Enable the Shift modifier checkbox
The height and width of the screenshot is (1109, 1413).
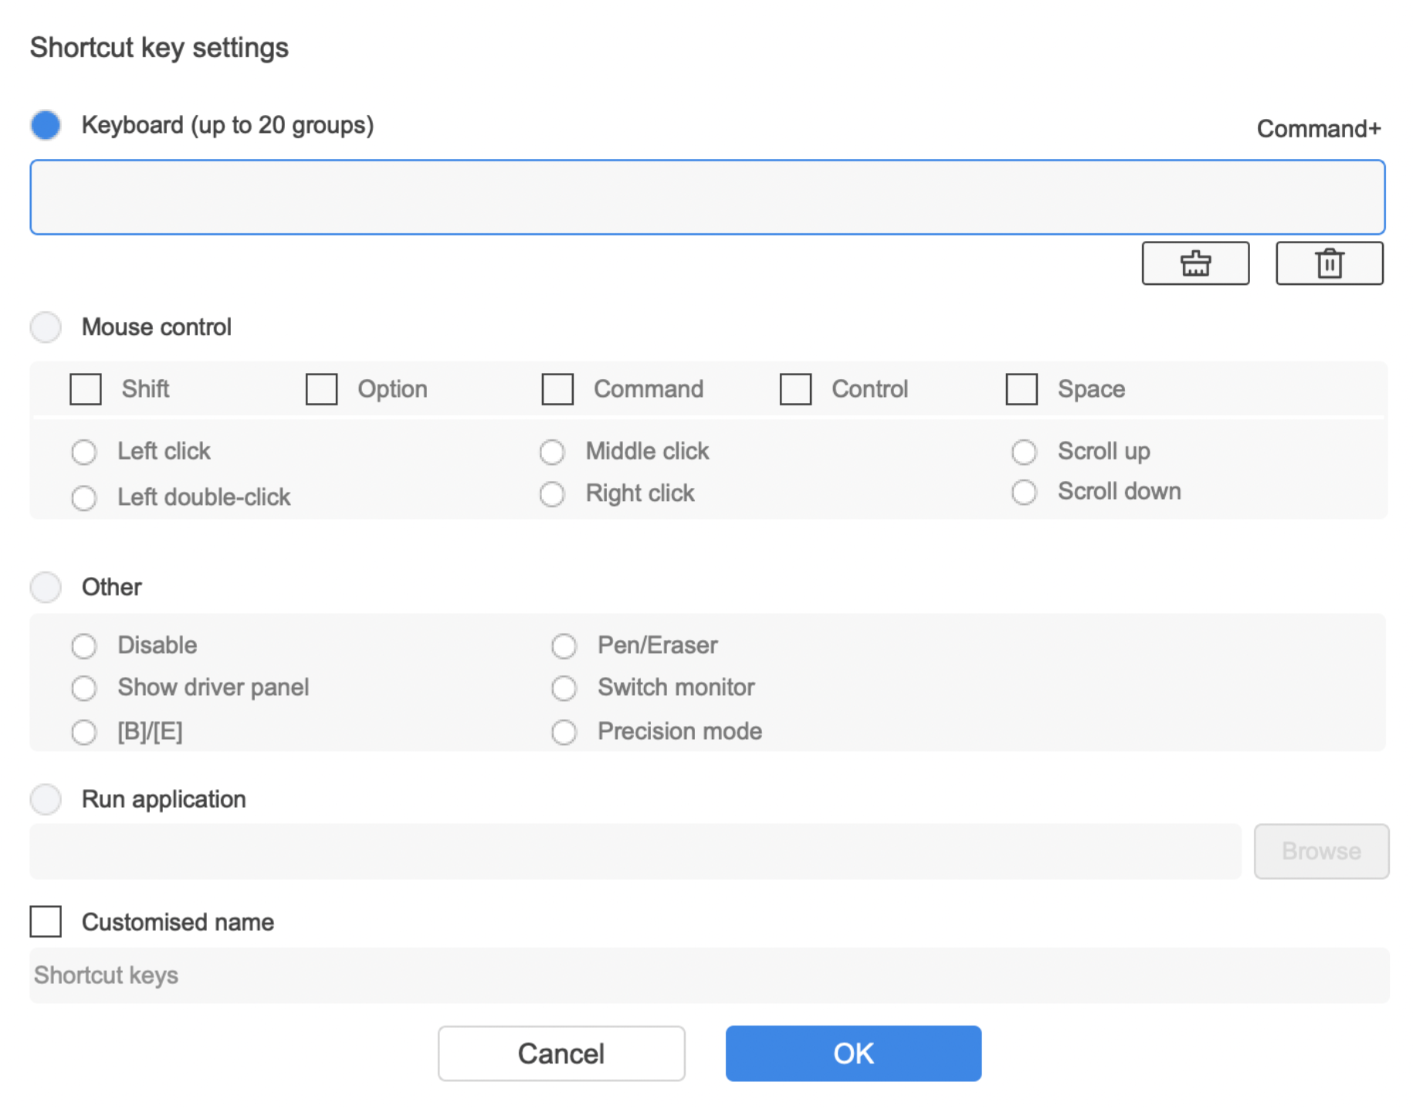pyautogui.click(x=86, y=389)
